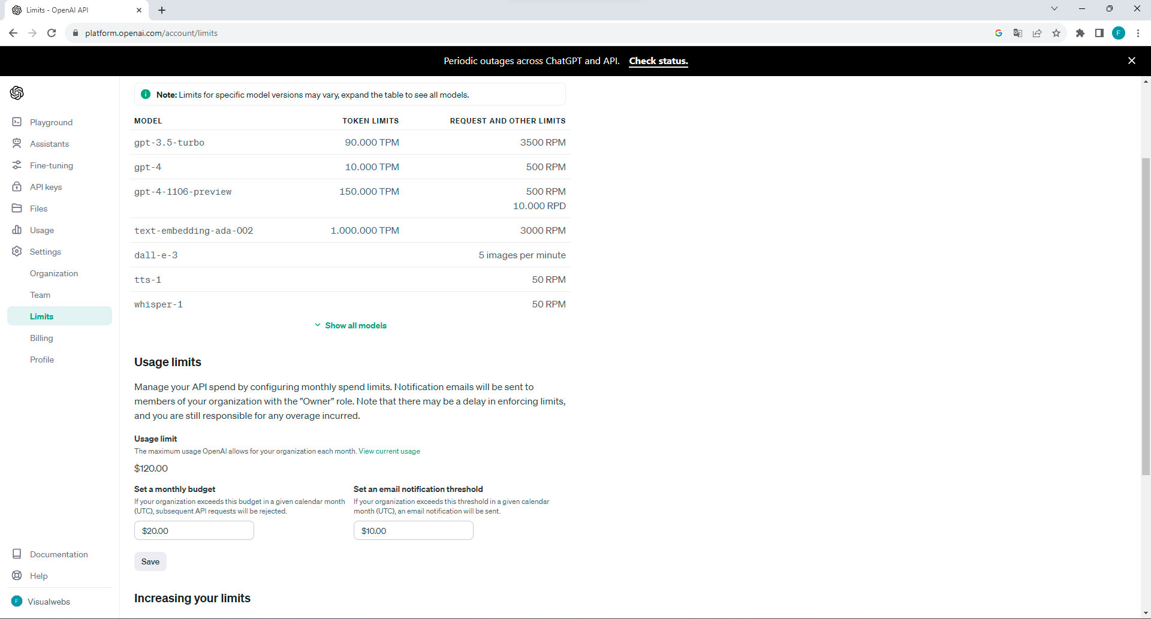Viewport: 1151px width, 619px height.
Task: Click Check status link
Action: (658, 61)
